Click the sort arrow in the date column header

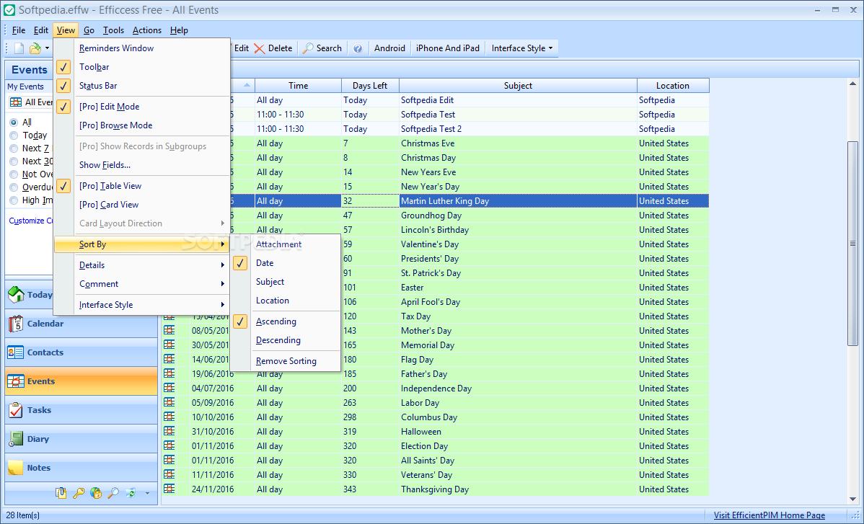[x=247, y=85]
